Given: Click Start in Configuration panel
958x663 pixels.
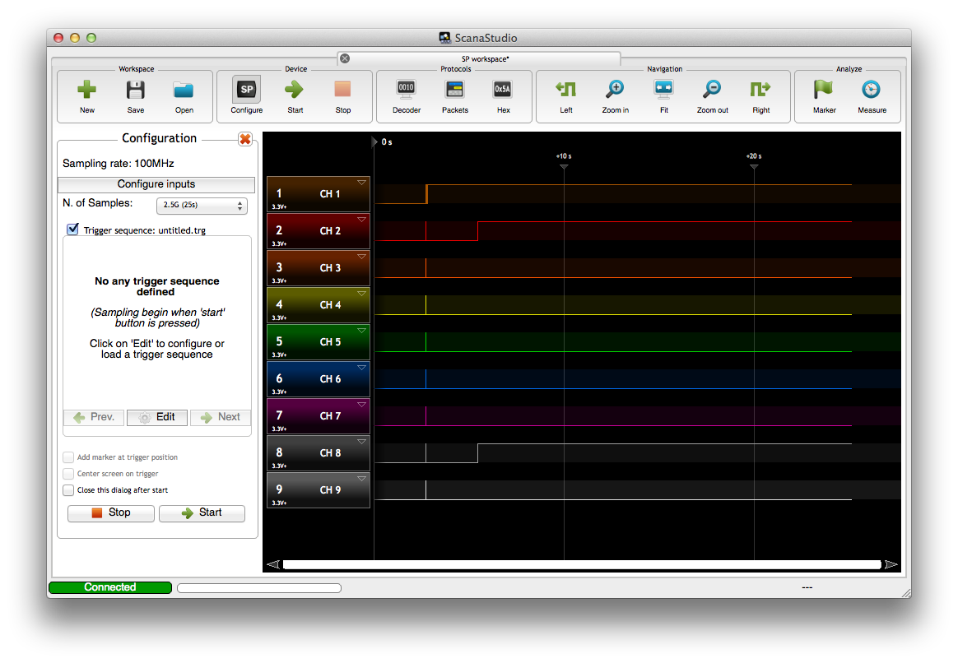Looking at the screenshot, I should point(202,512).
